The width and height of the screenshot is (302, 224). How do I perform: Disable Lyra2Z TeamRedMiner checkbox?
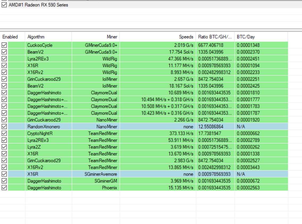4,147
